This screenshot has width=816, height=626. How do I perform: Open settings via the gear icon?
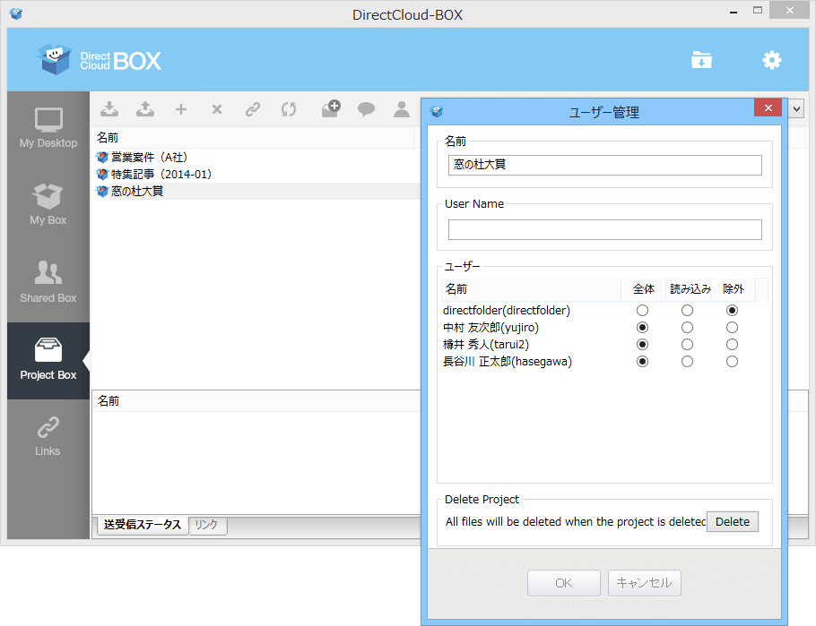771,59
